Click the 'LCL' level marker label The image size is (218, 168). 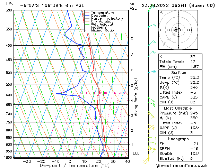136,153
